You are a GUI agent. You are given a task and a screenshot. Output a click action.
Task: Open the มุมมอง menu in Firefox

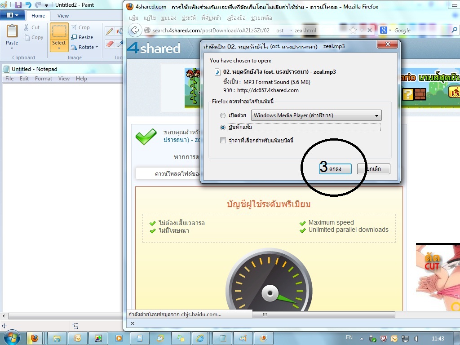pos(169,18)
